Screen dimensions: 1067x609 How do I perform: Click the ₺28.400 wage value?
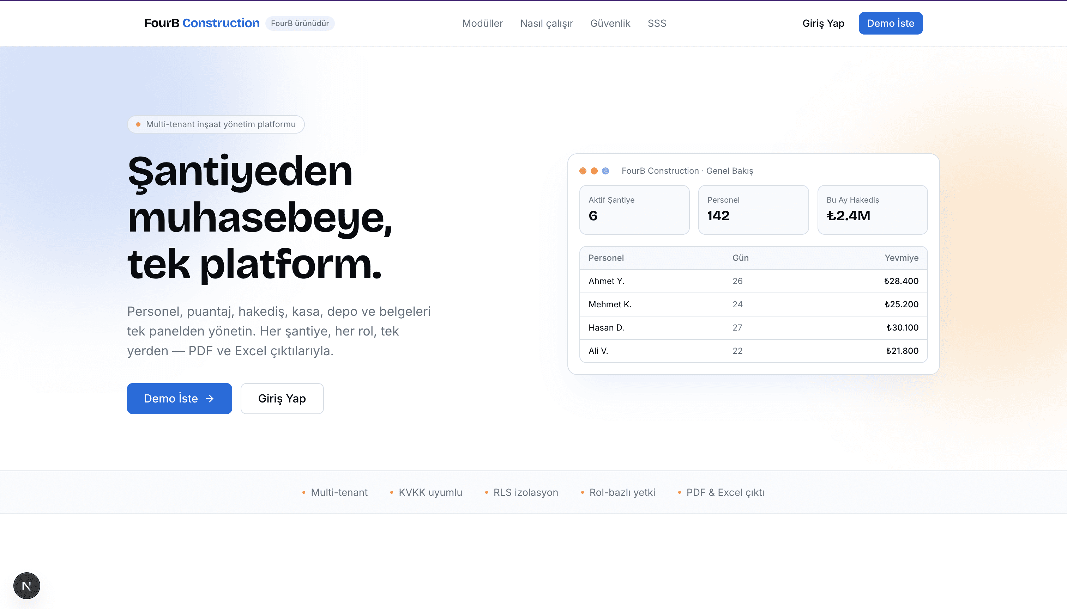coord(901,281)
